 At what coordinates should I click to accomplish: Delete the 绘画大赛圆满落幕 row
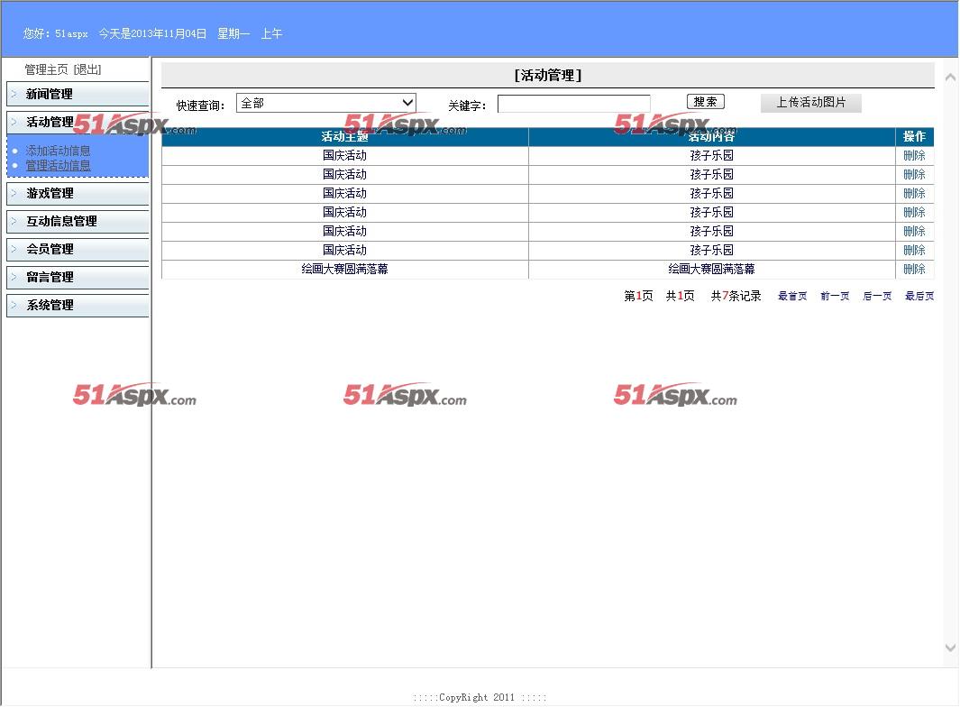[x=914, y=269]
